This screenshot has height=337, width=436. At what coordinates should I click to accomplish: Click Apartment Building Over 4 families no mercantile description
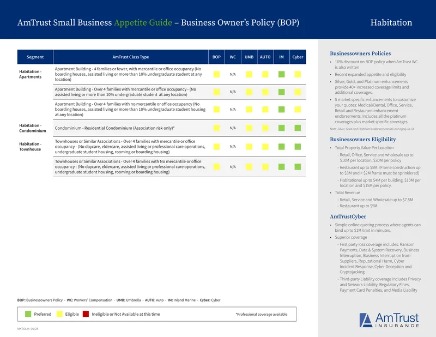point(130,110)
